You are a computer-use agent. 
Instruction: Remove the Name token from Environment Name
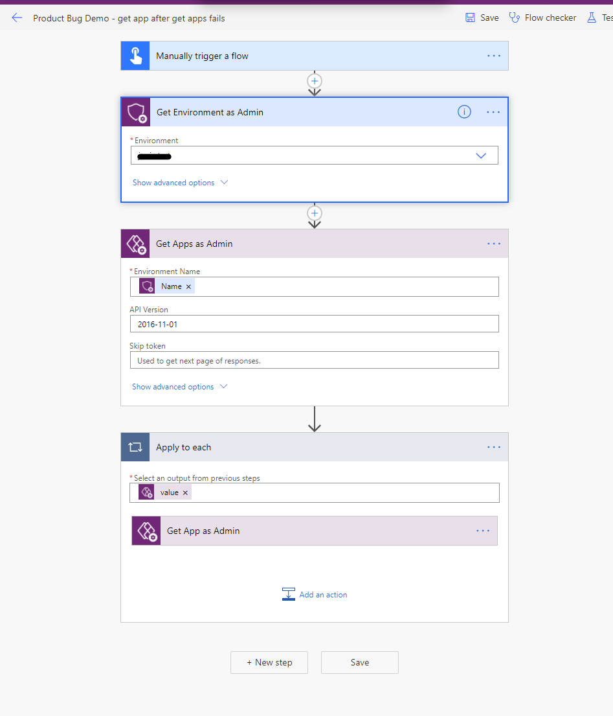tap(188, 286)
